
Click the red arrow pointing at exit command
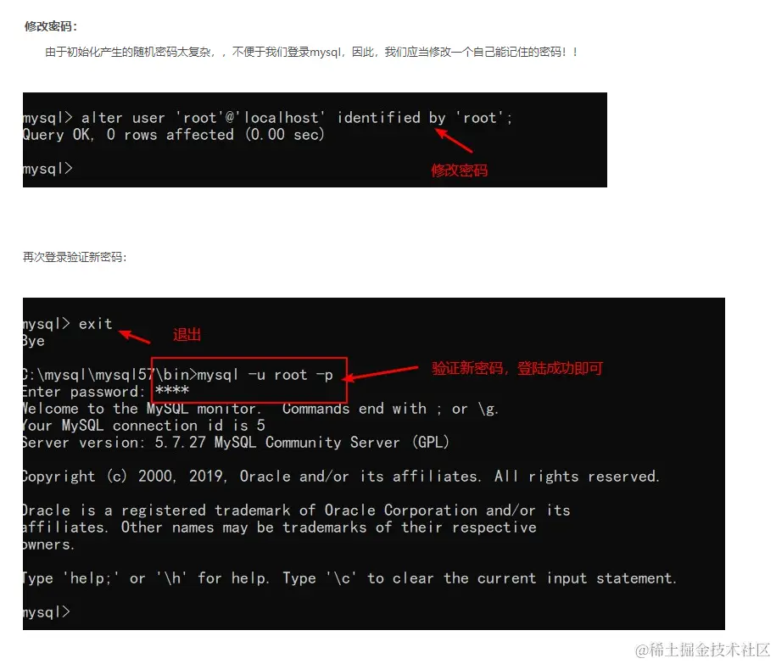[135, 337]
